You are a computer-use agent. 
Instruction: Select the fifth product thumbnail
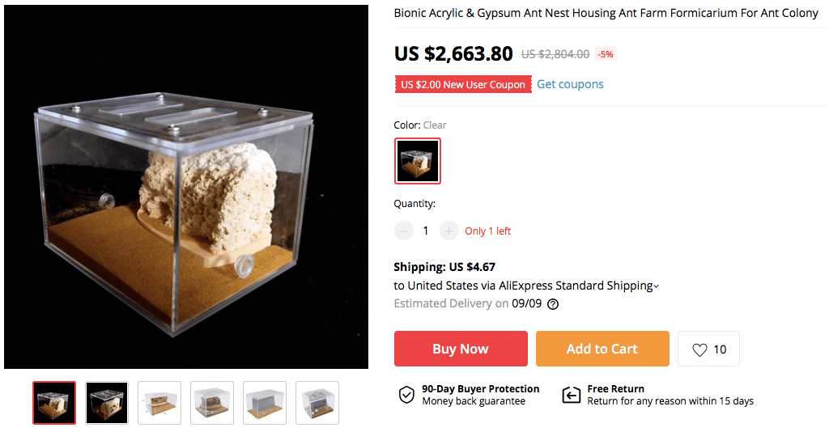coord(265,402)
